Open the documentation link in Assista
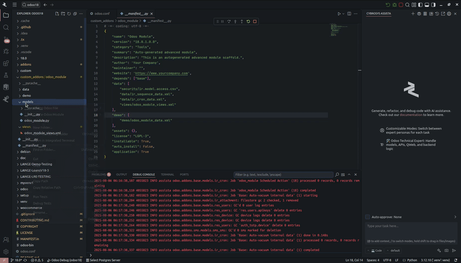 click(411, 115)
